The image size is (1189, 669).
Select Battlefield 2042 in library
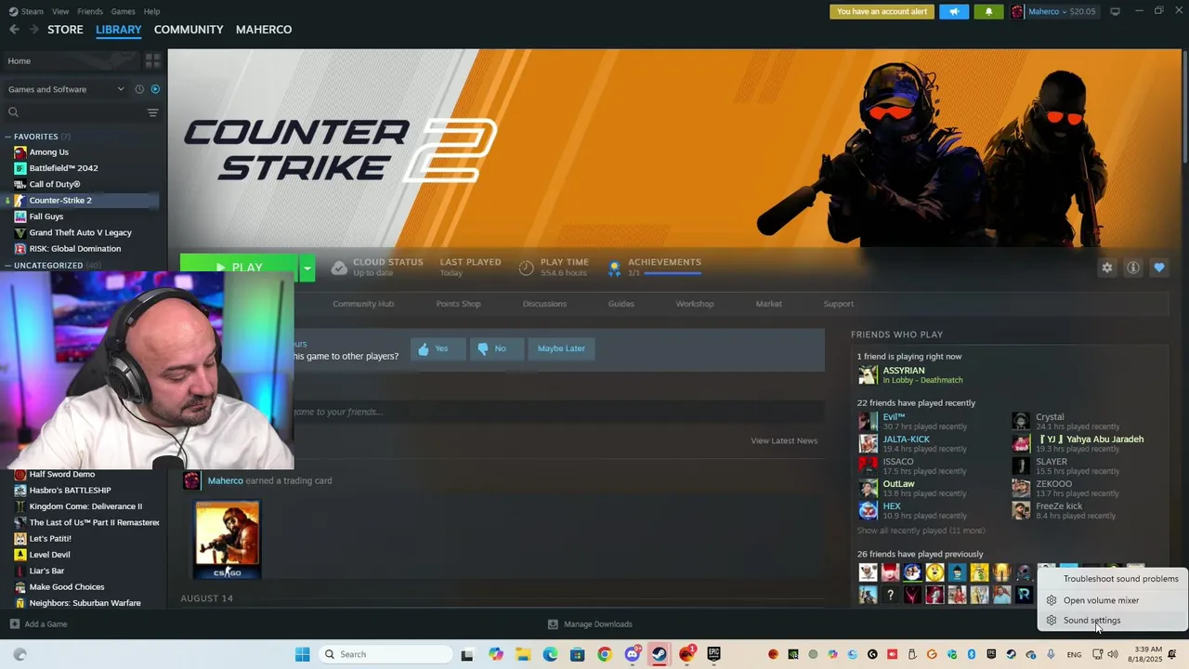pos(63,168)
